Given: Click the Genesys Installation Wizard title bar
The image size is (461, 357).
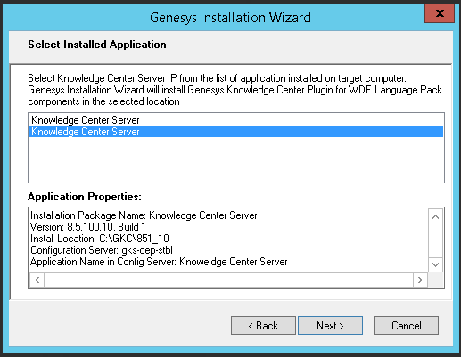Looking at the screenshot, I should (230, 18).
